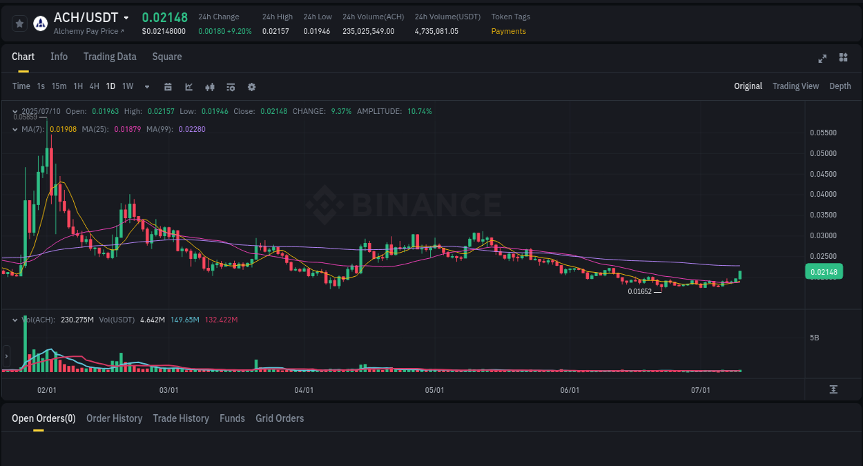Collapse the MA indicator row chevron
The image size is (863, 466).
[x=15, y=129]
